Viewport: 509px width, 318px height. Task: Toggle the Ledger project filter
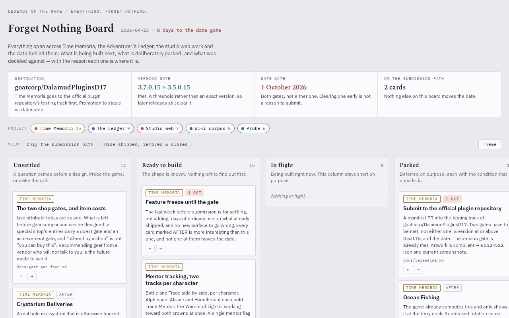point(111,128)
